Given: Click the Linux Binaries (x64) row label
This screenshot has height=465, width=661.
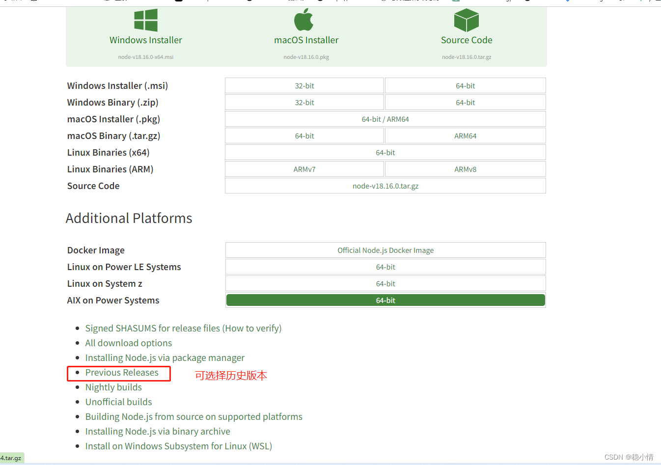Looking at the screenshot, I should click(x=109, y=152).
